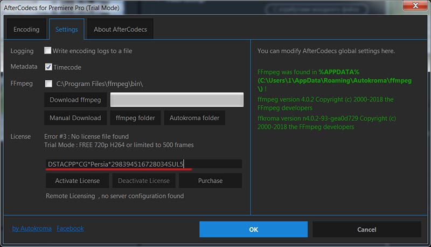The height and width of the screenshot is (247, 431).
Task: Click the Download ffmpeg button
Action: point(75,100)
